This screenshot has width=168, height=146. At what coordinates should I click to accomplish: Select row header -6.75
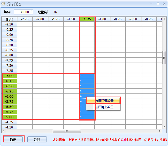click(9, 81)
